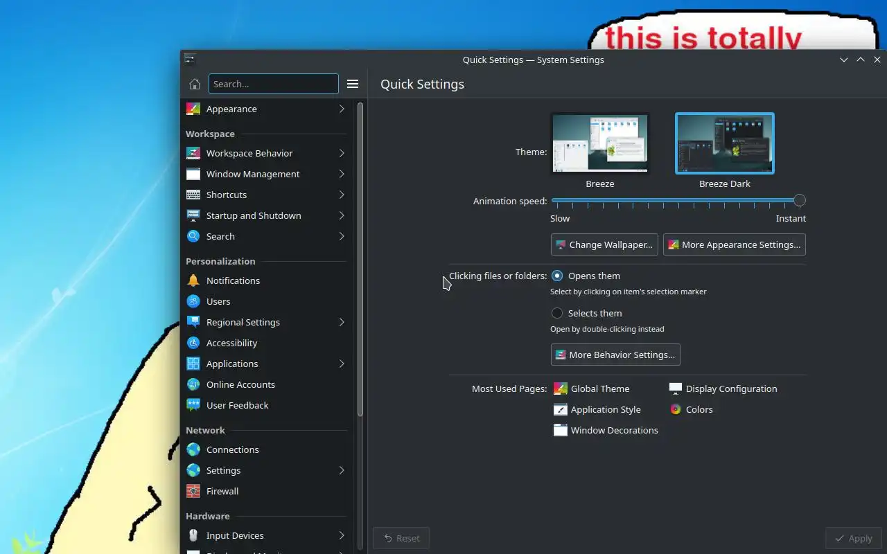887x554 pixels.
Task: Click the Appearance colorful icon in sidebar
Action: pos(193,109)
